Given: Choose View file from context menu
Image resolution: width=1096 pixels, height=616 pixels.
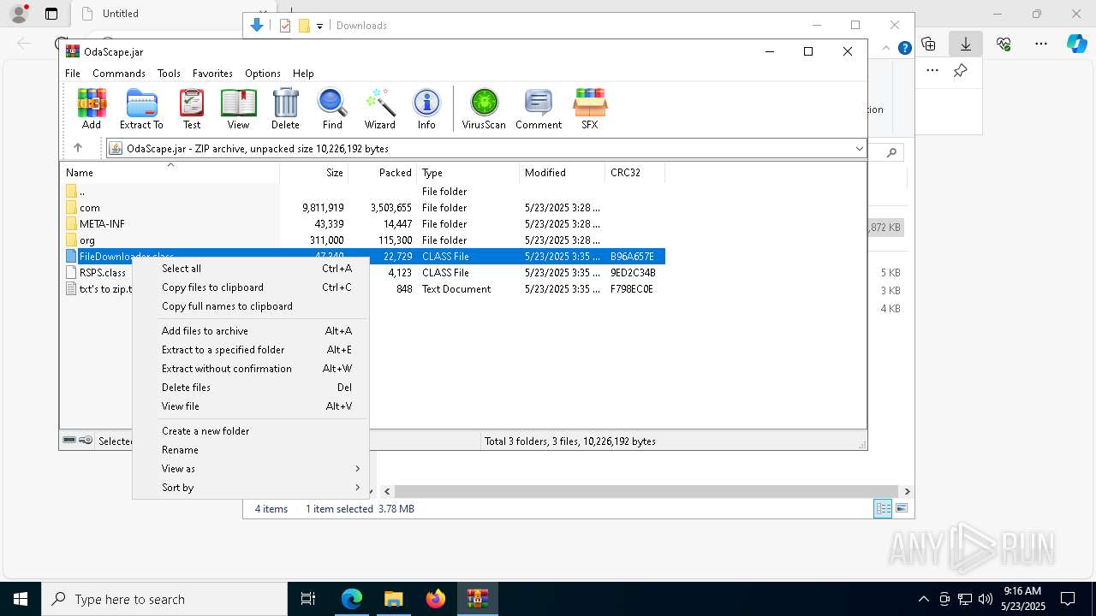Looking at the screenshot, I should point(251,406).
